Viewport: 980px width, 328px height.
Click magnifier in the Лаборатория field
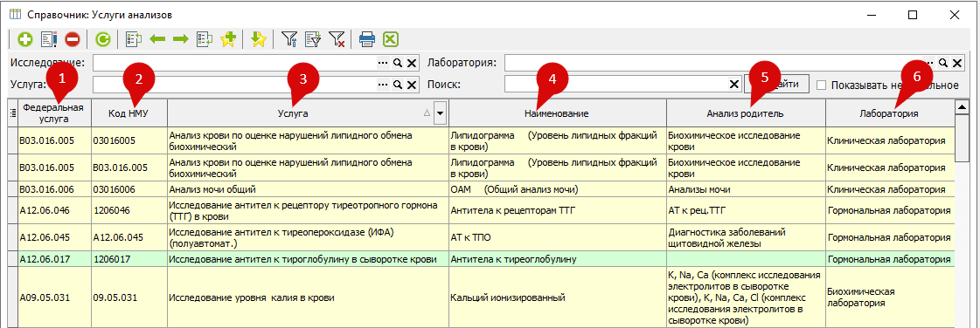[x=942, y=63]
